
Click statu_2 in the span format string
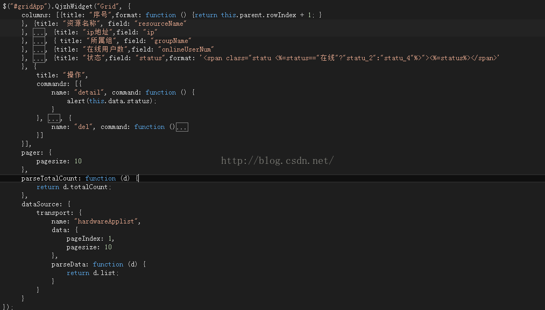pos(360,59)
